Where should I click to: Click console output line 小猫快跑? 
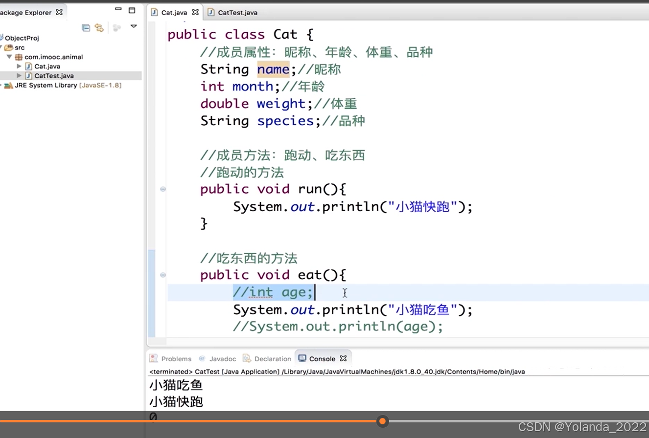(x=176, y=402)
